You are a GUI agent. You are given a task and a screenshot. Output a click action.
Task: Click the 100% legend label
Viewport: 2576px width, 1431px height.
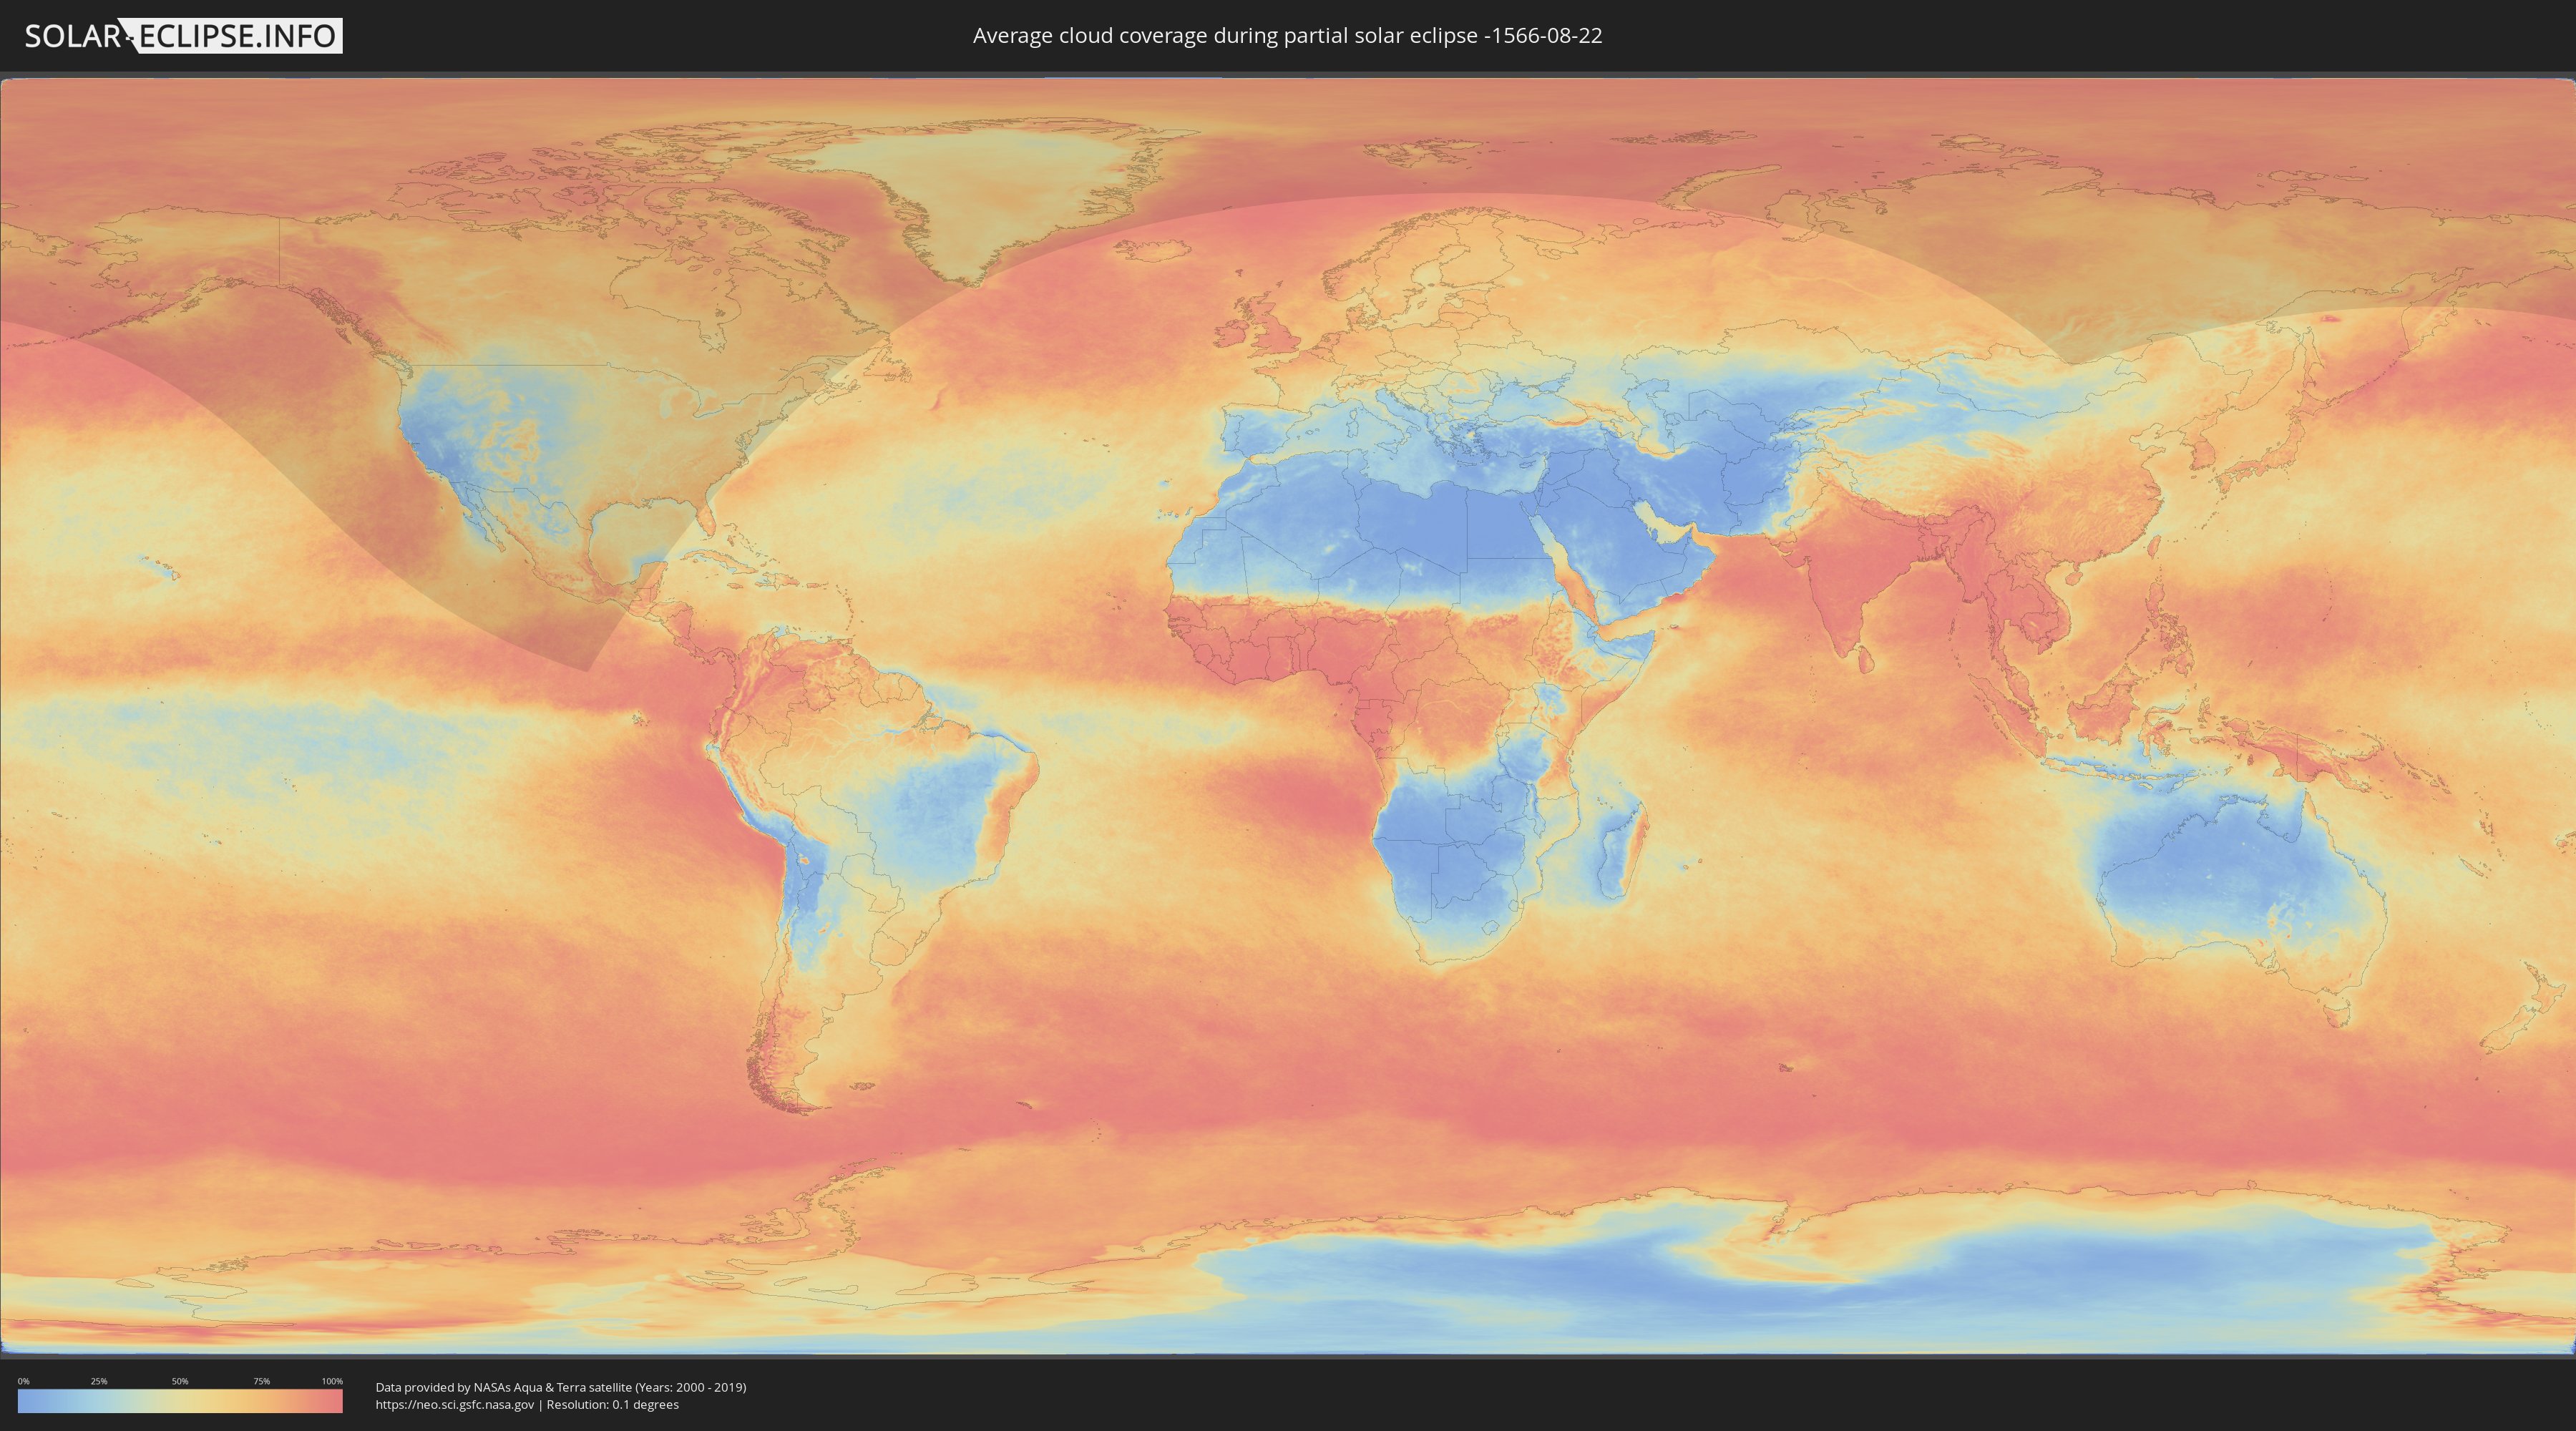pos(332,1381)
